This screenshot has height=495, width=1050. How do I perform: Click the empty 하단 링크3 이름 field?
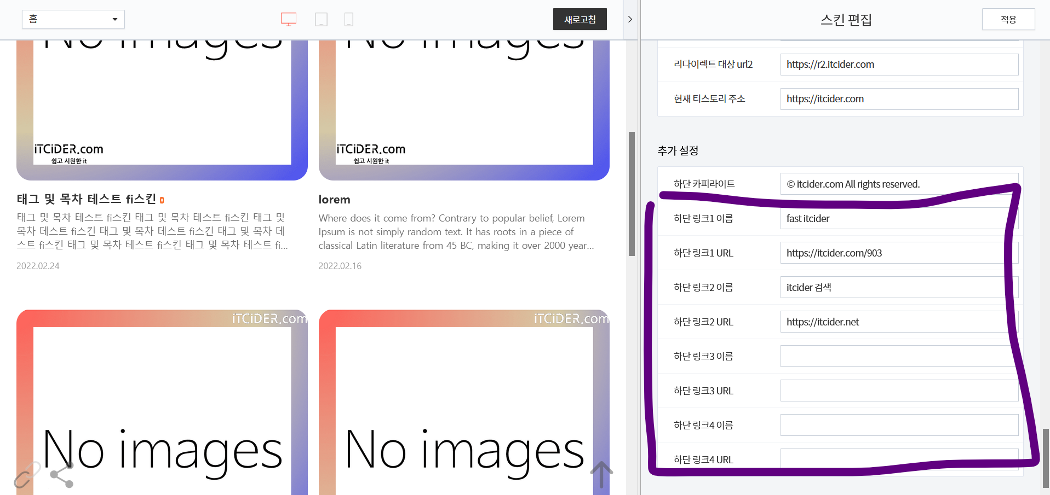click(x=899, y=356)
